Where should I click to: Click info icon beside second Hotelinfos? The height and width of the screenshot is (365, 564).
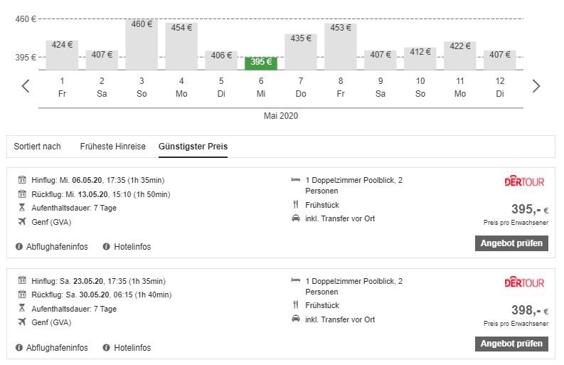point(107,348)
